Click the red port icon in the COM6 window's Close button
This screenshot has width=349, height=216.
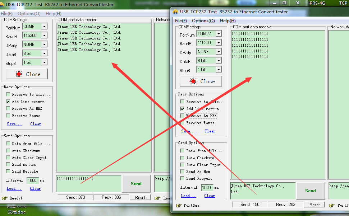click(19, 74)
